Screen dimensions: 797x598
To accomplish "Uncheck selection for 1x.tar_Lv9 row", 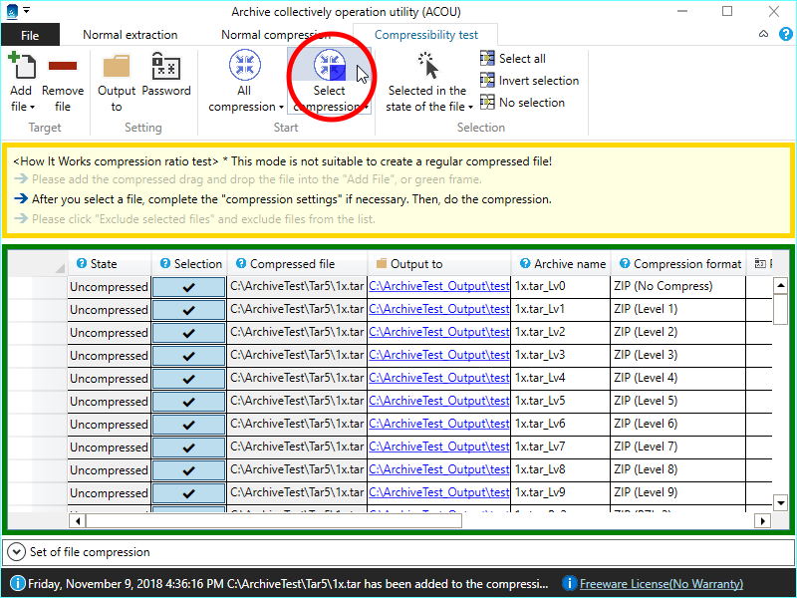I will coord(189,493).
